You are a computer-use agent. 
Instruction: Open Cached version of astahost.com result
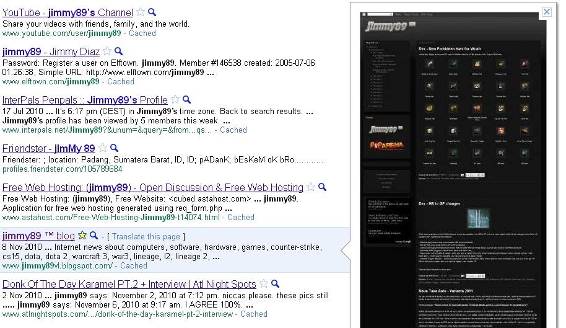[241, 218]
